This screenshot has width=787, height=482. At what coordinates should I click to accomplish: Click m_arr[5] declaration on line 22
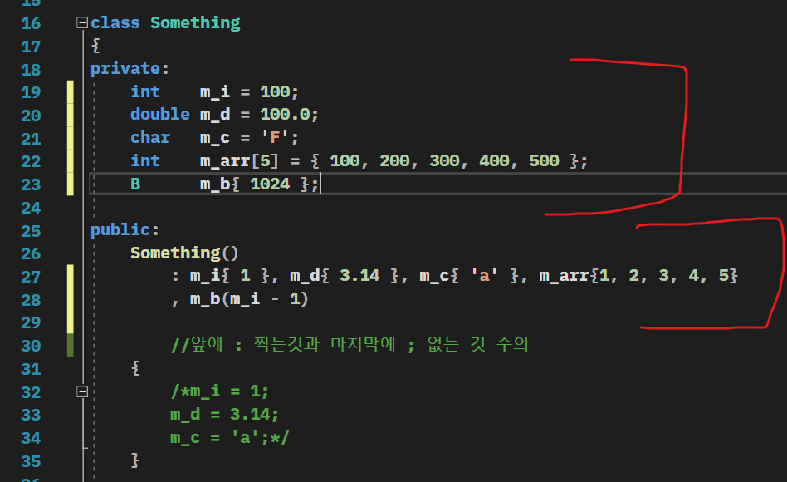point(239,161)
